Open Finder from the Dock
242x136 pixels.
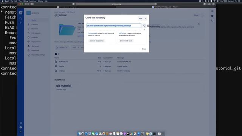click(x=79, y=134)
